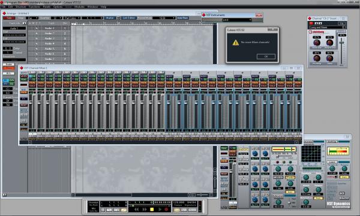This screenshot has height=216, width=360.
Task: Open the Record Mode dropdown
Action: [164, 18]
